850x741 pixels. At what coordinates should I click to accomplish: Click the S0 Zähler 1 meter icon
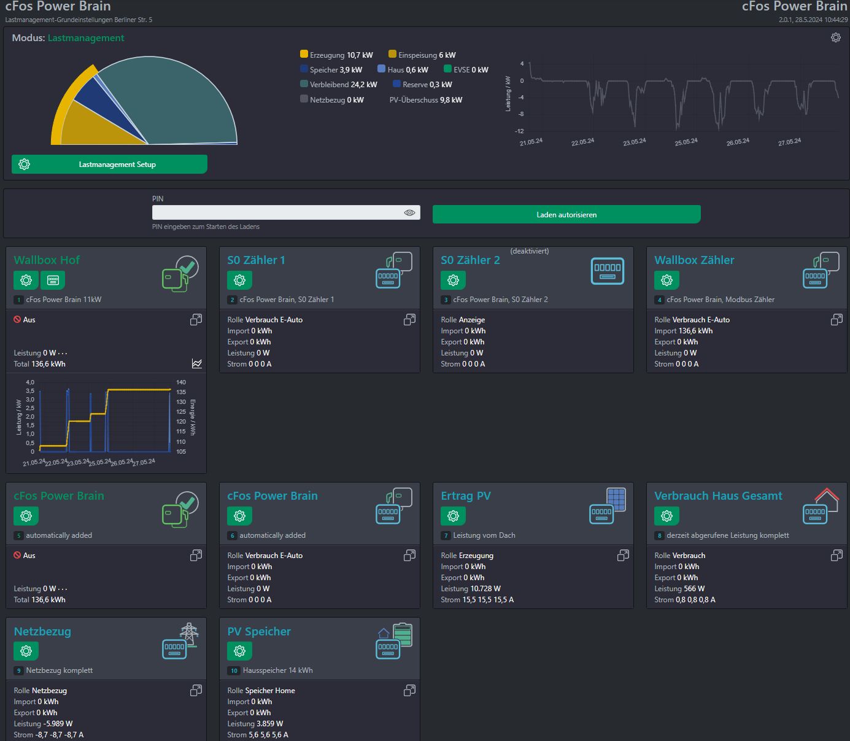[x=393, y=270]
